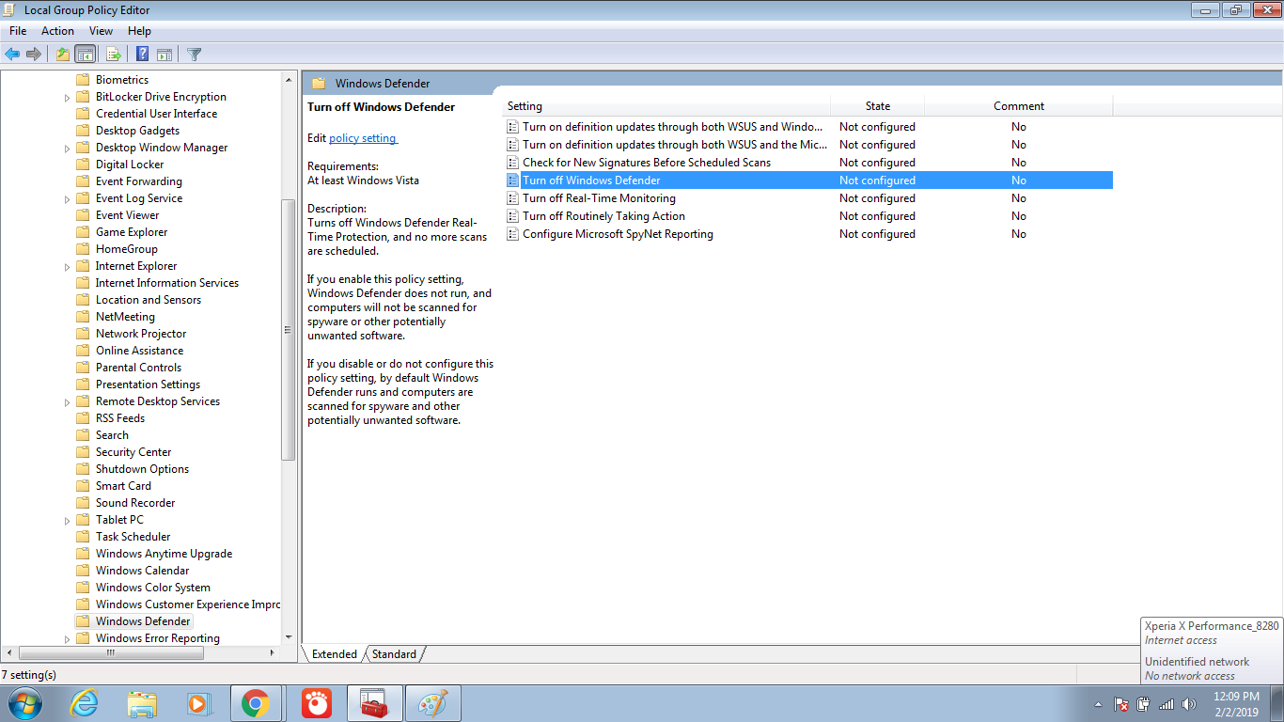This screenshot has width=1284, height=722.
Task: Click the power plug tray icon
Action: 1144,704
